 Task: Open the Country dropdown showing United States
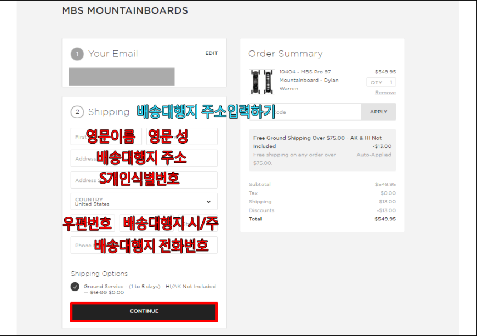tap(144, 202)
